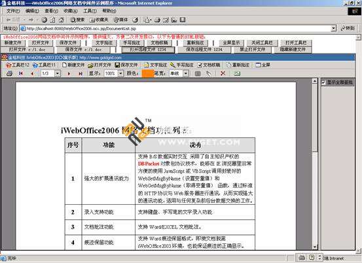Click the 保存远程文件 1234 button
362x263 pixels.
tap(204, 50)
